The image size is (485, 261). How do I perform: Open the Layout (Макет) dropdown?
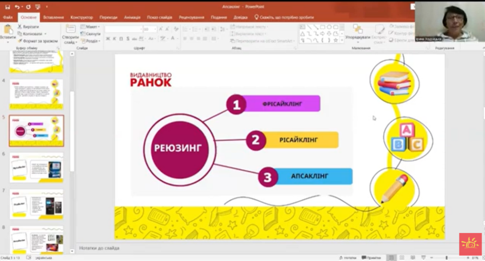(x=90, y=27)
